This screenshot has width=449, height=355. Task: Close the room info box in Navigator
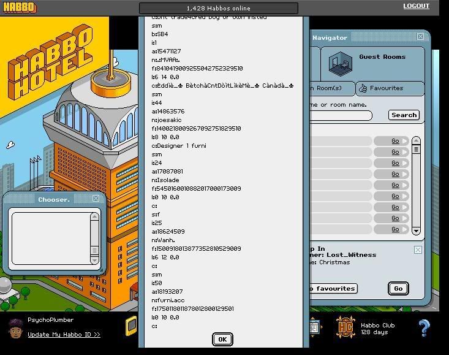418,250
